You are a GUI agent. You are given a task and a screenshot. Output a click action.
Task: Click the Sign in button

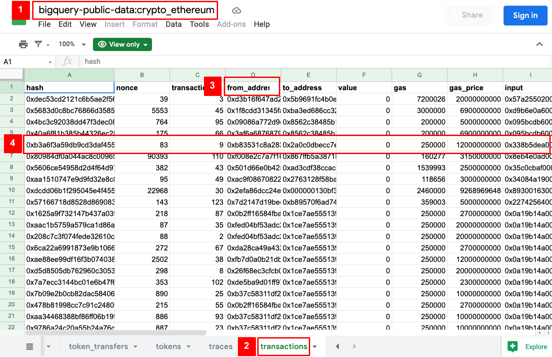pos(525,15)
